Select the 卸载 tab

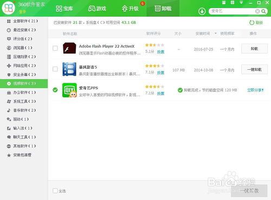163,9
